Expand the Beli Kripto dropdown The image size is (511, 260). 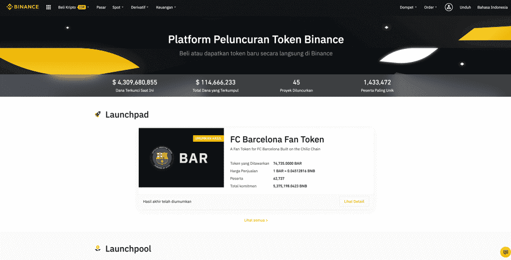[x=73, y=7]
